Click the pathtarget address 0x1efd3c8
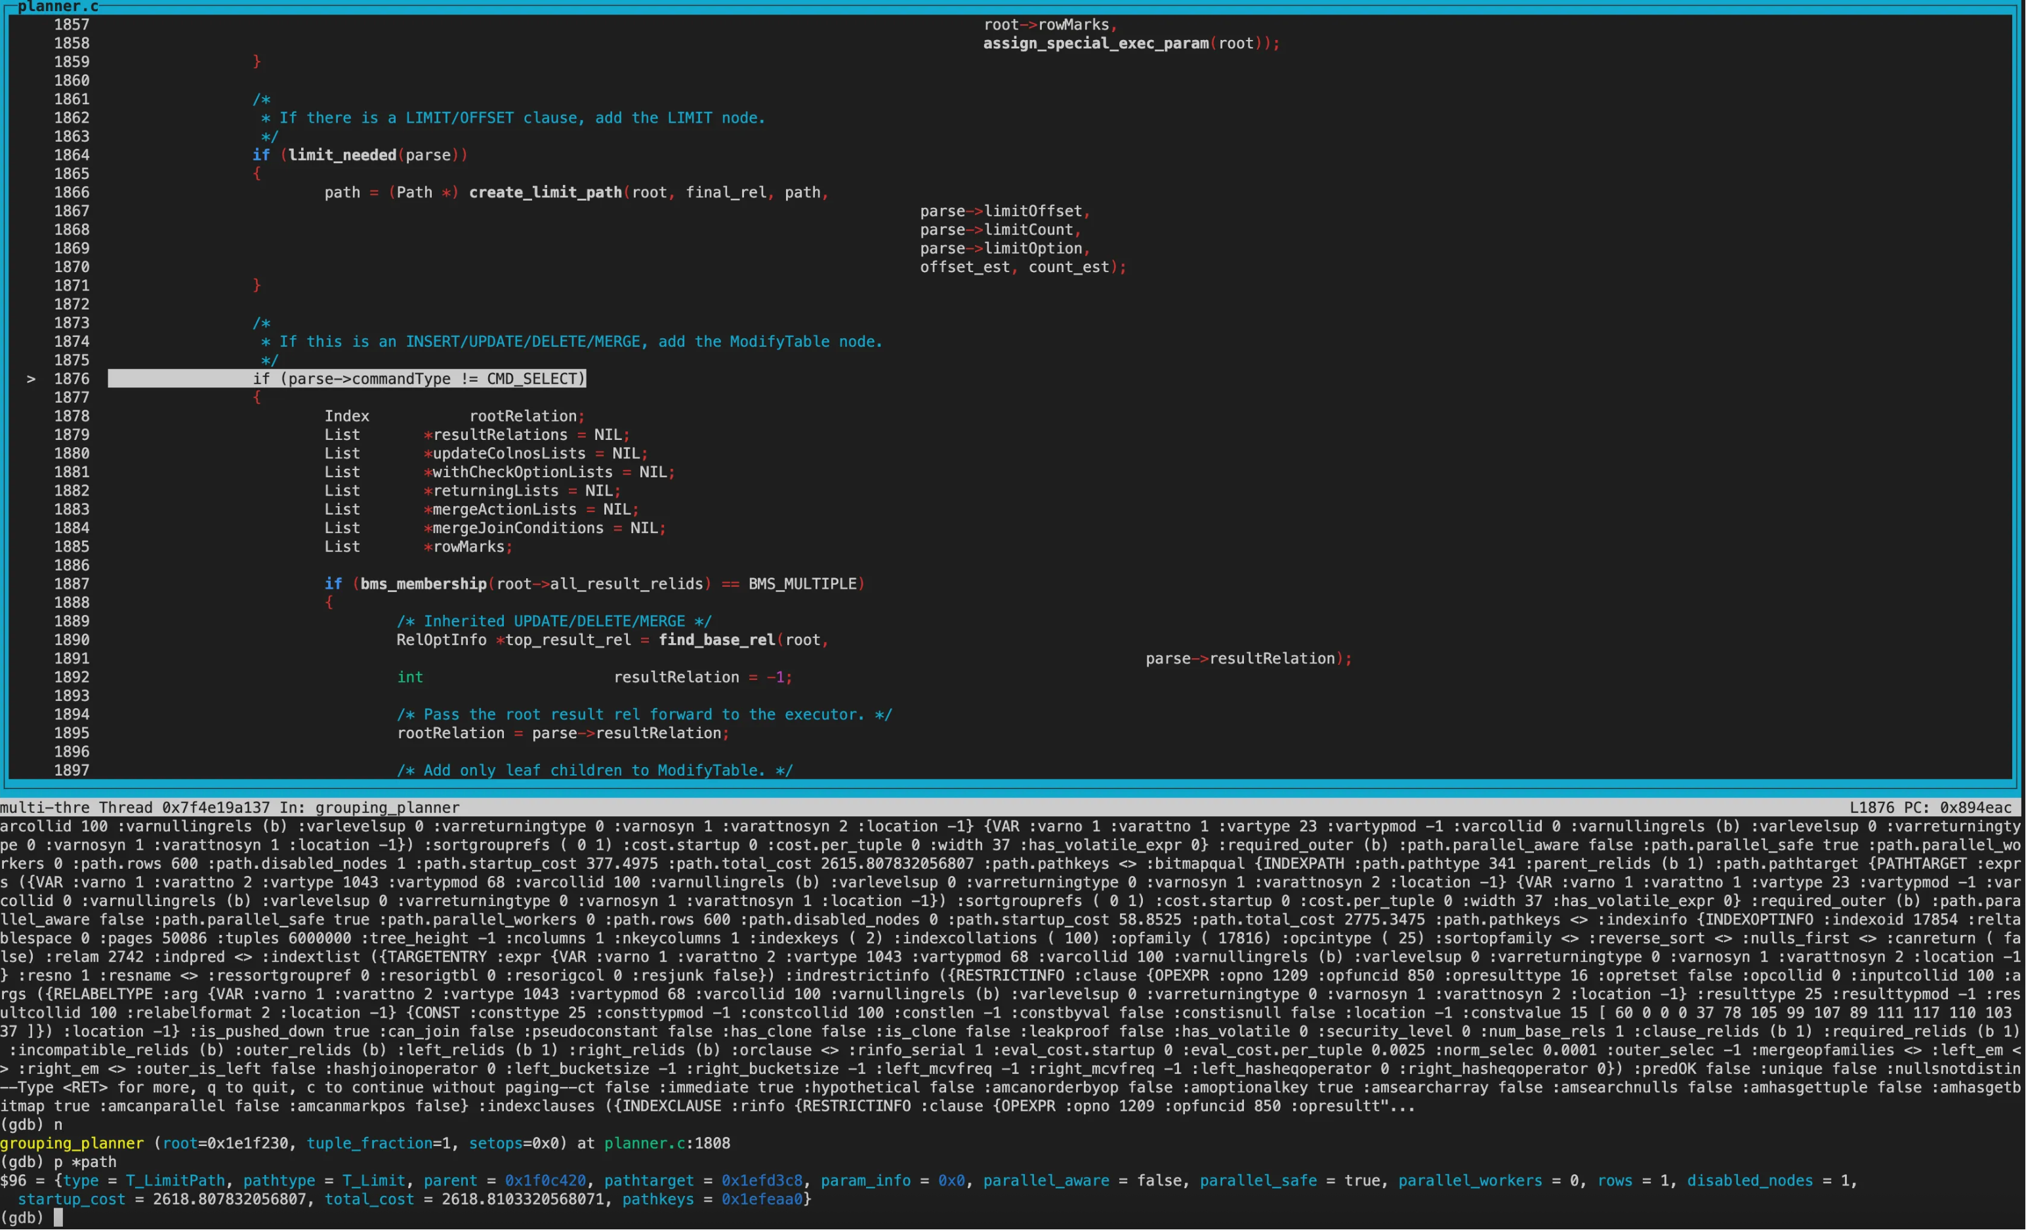 [x=762, y=1181]
